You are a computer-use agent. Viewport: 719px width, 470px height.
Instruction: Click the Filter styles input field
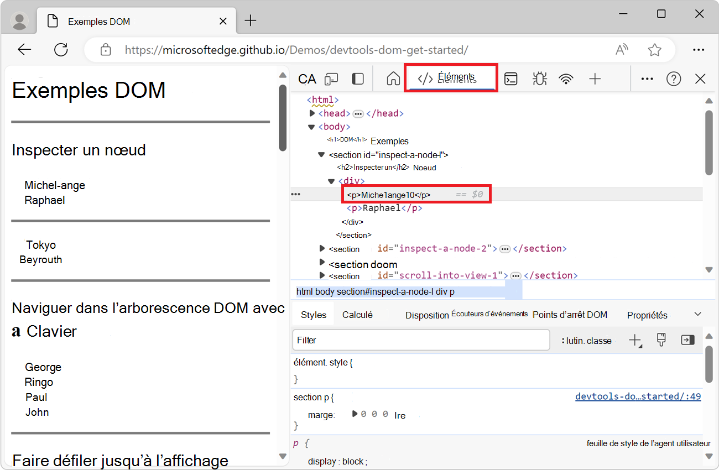tap(420, 340)
